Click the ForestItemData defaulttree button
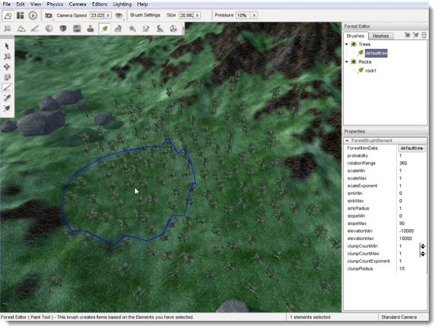The width and height of the screenshot is (439, 331). [x=411, y=147]
